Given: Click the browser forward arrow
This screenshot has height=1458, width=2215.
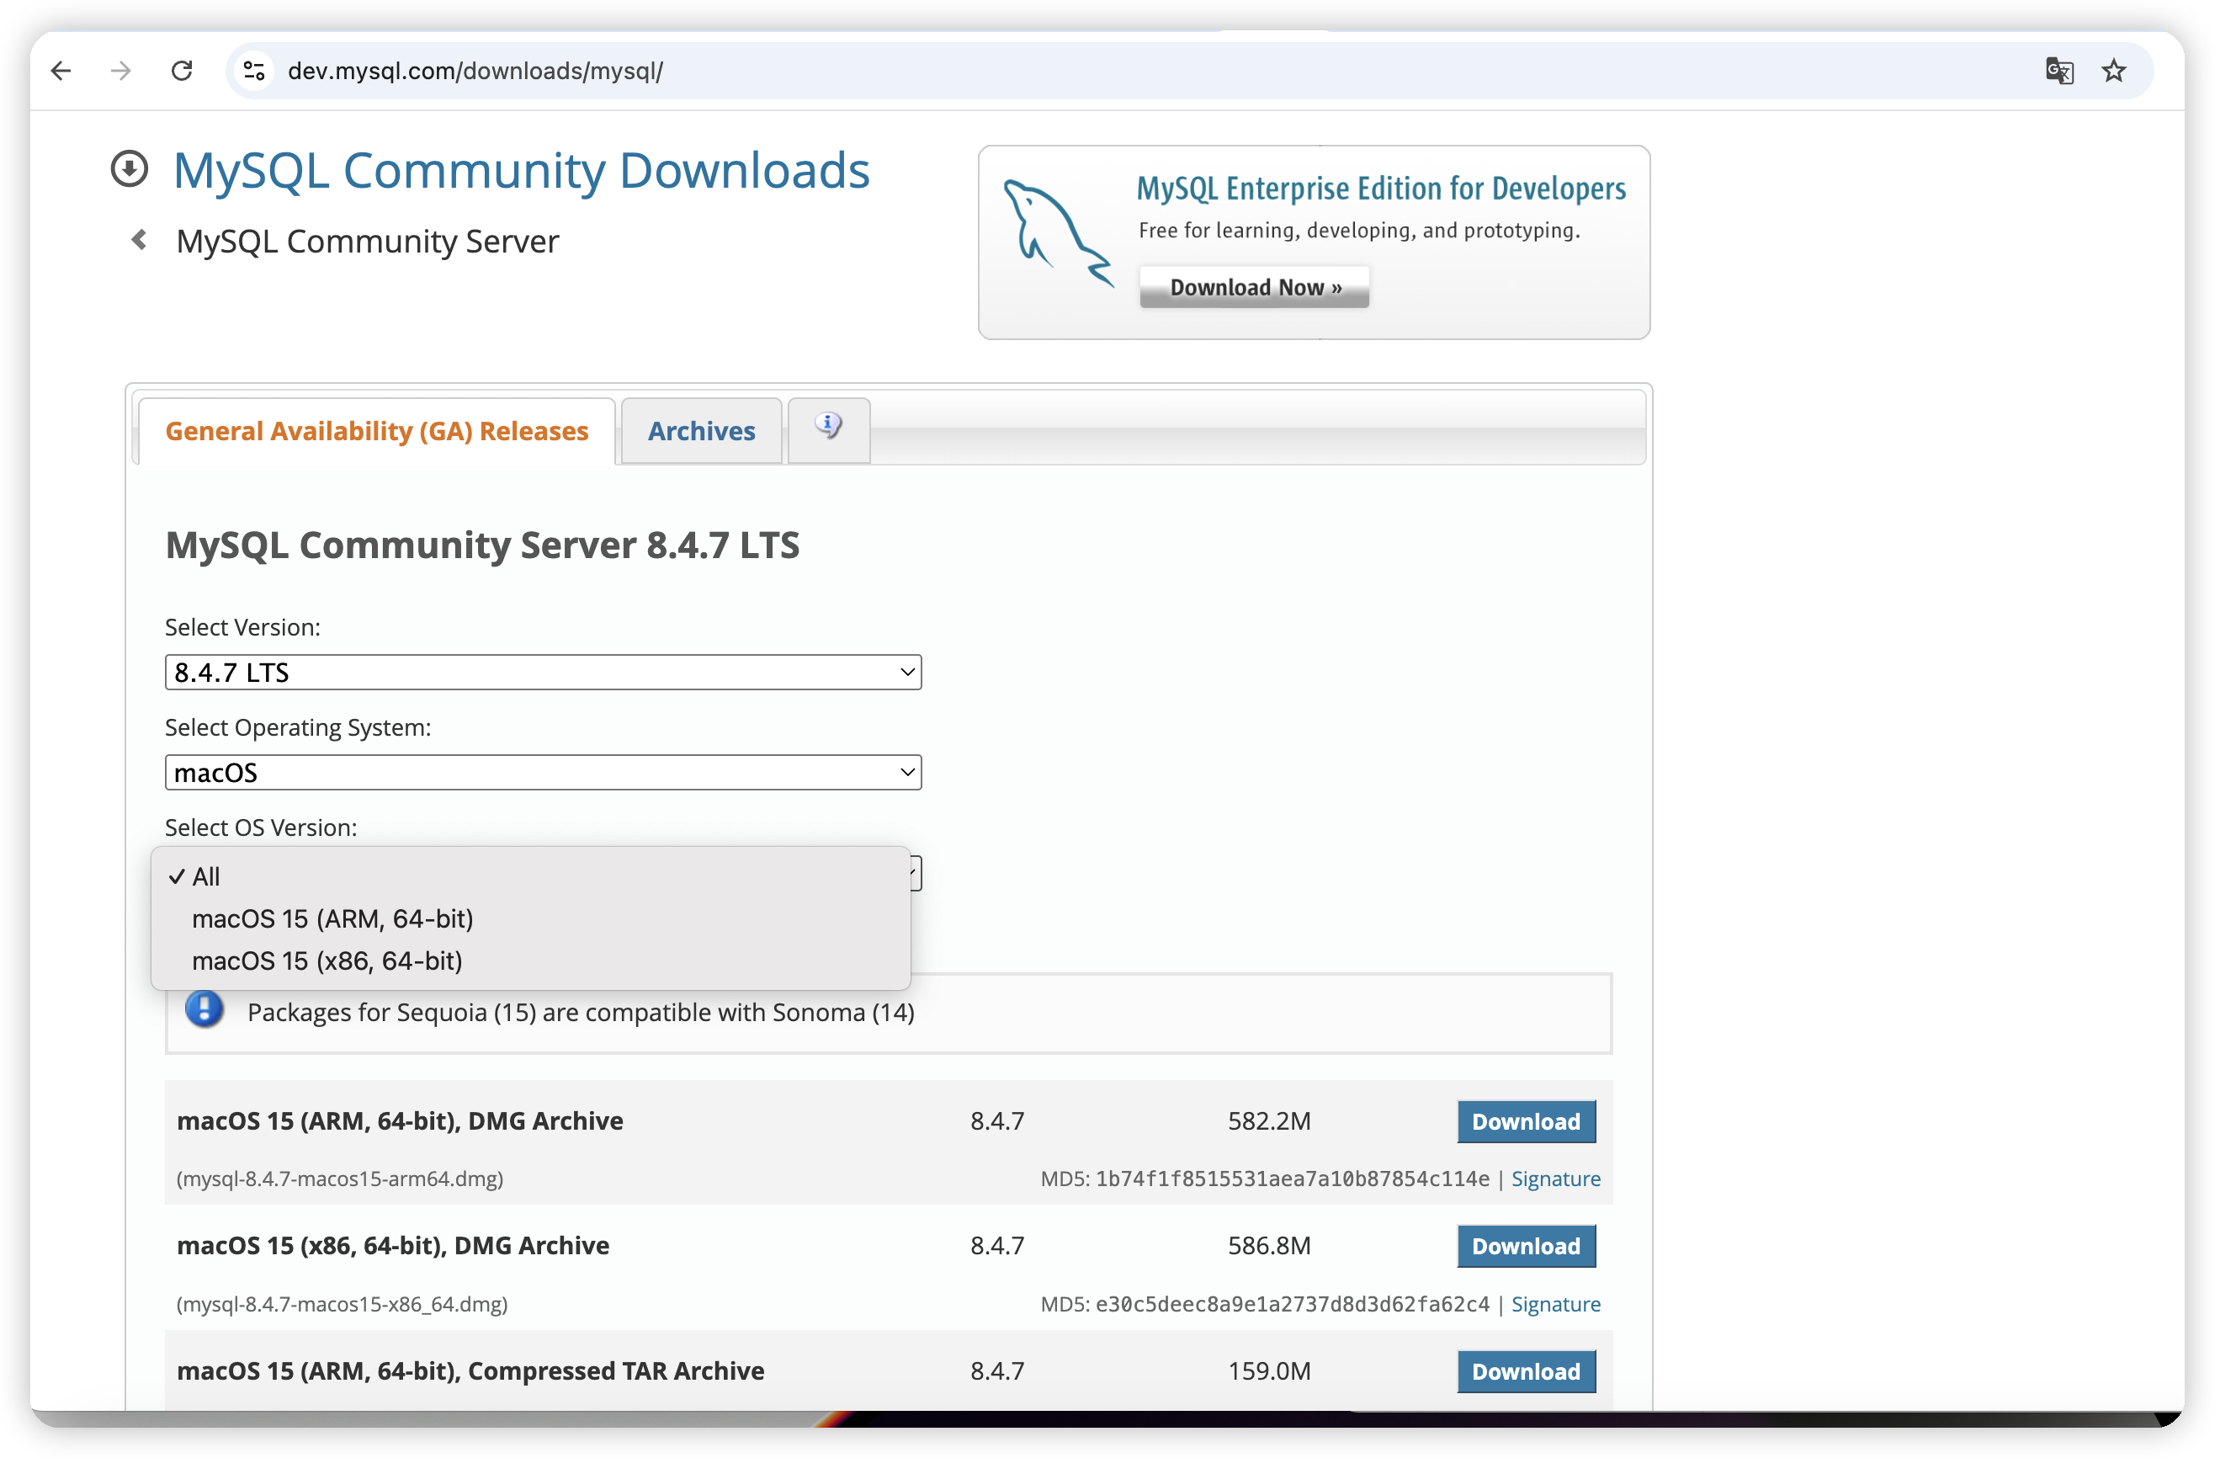Looking at the screenshot, I should tap(121, 71).
